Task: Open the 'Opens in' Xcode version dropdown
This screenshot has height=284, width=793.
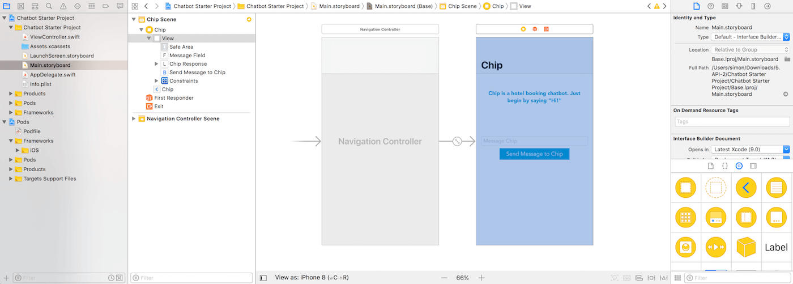Action: tap(786, 149)
